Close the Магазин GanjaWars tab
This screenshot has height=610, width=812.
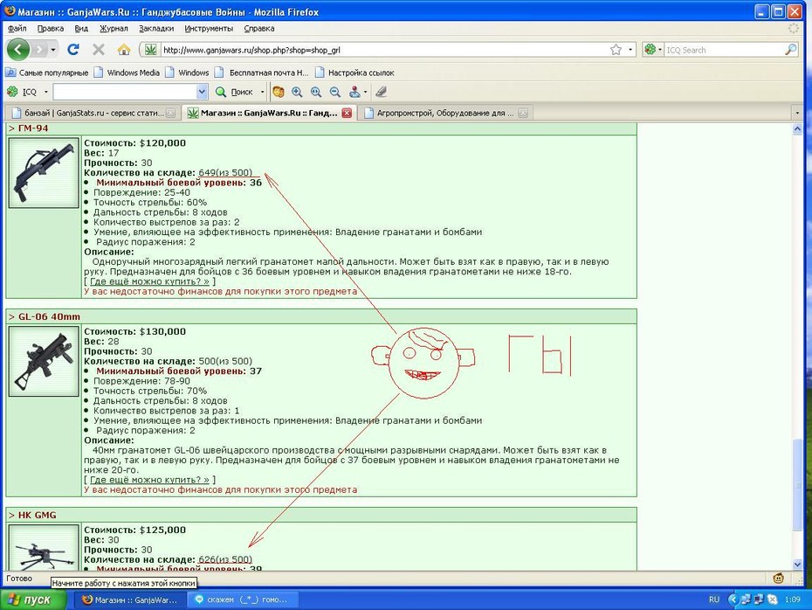pyautogui.click(x=347, y=113)
